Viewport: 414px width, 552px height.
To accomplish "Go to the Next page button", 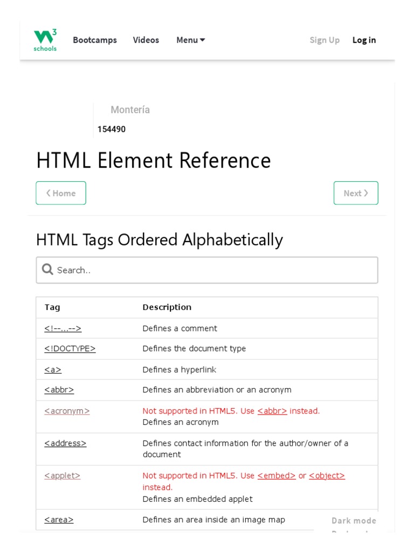I will (x=356, y=193).
